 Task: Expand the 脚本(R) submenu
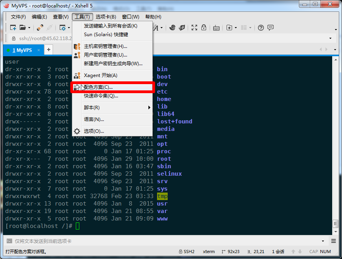tap(113, 108)
